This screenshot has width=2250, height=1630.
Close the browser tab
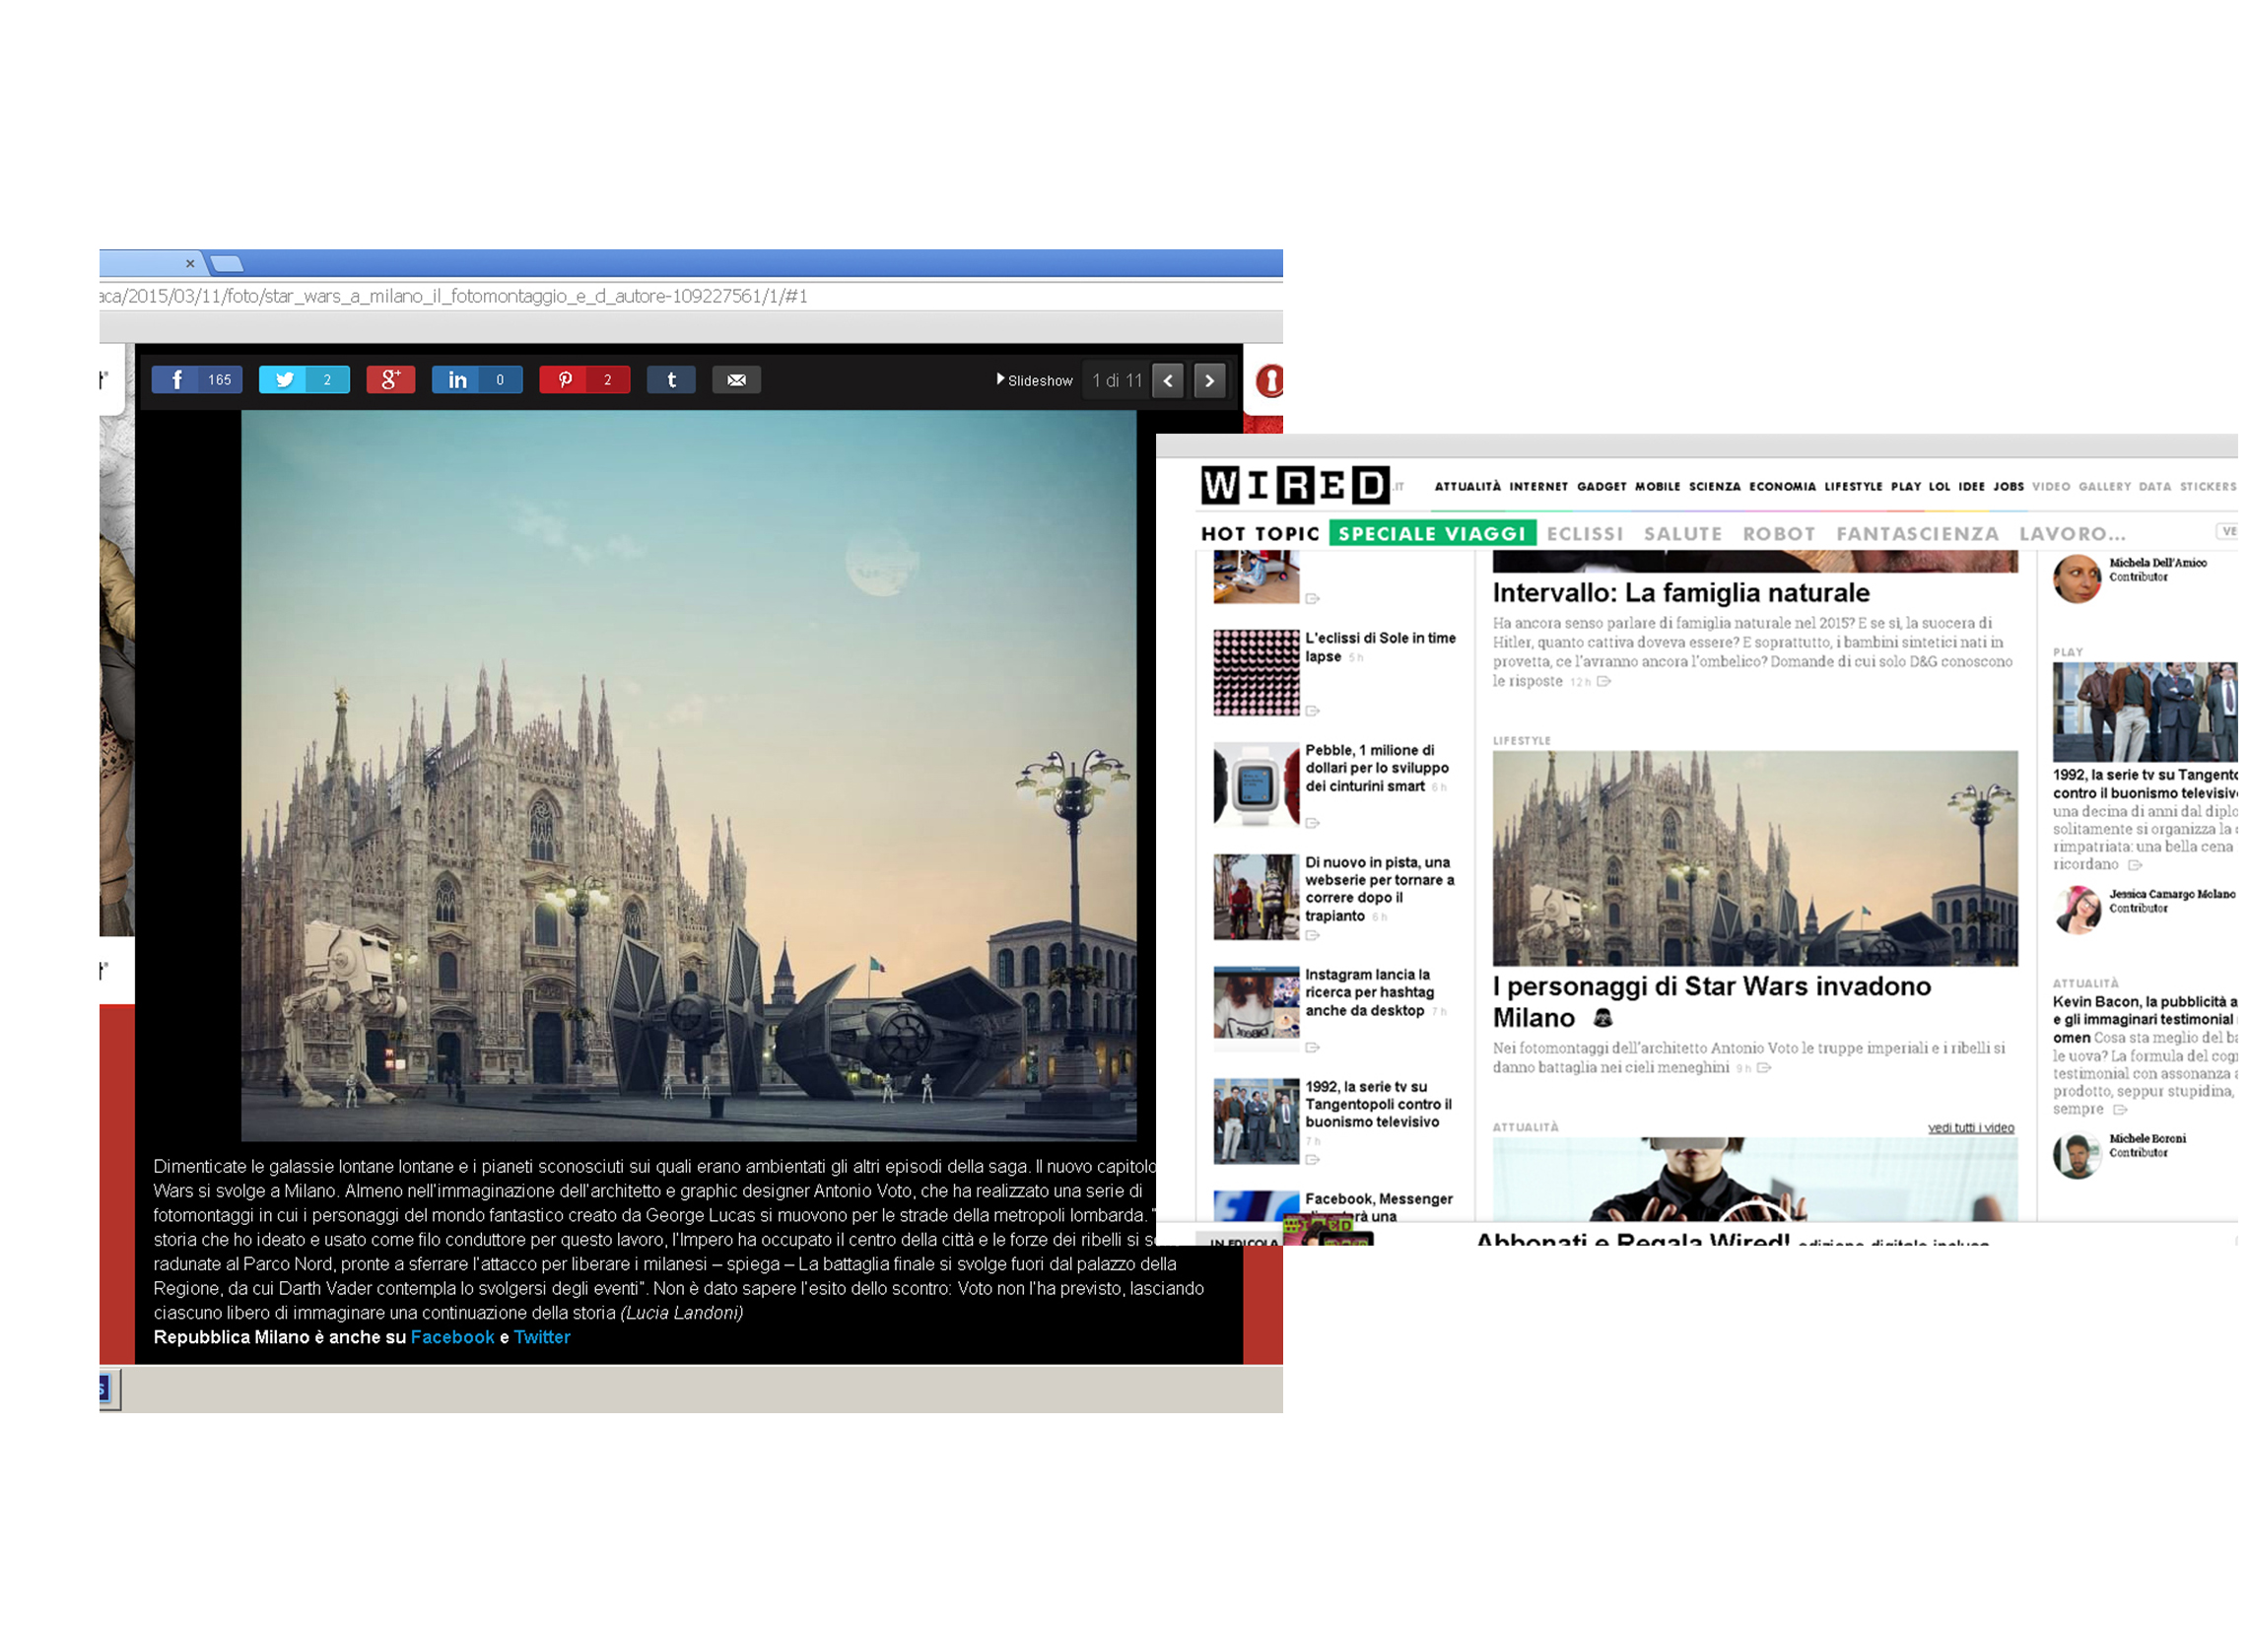190,265
